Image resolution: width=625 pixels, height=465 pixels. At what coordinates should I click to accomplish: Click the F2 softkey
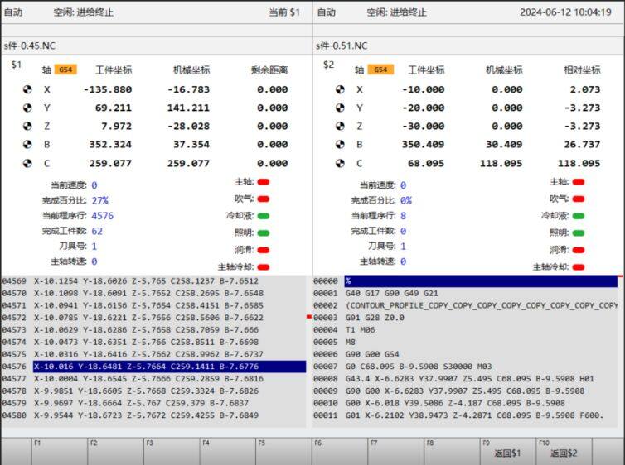pos(115,451)
